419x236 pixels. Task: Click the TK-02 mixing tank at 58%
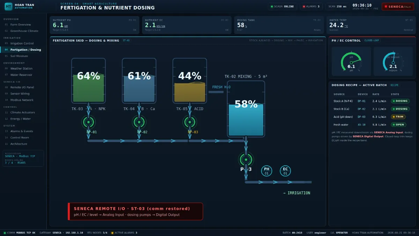(246, 109)
